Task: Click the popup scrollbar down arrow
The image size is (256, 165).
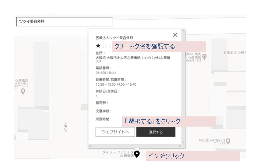Action: click(x=183, y=142)
